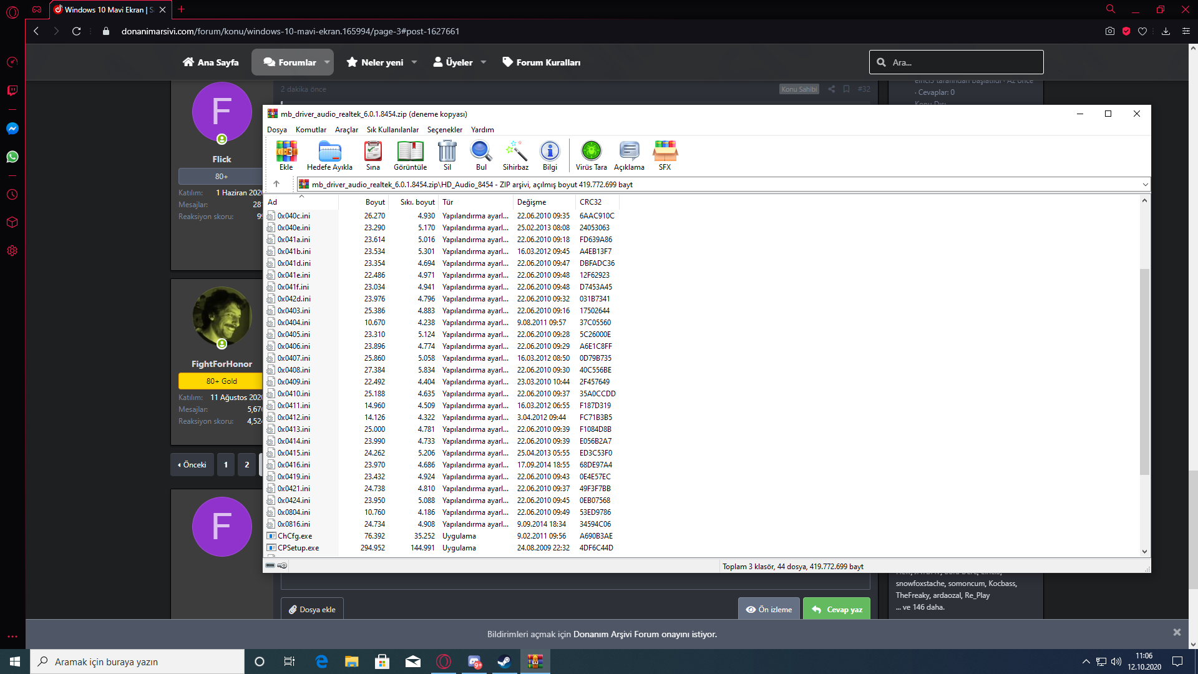Click the Görüntüle view icon
The width and height of the screenshot is (1198, 674).
tap(411, 155)
